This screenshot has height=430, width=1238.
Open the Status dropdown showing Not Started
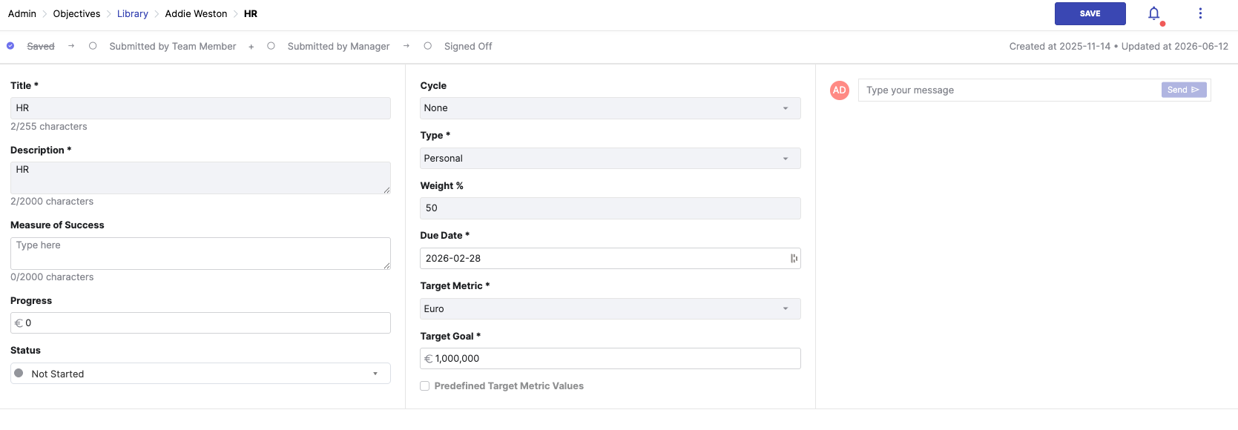pyautogui.click(x=200, y=374)
